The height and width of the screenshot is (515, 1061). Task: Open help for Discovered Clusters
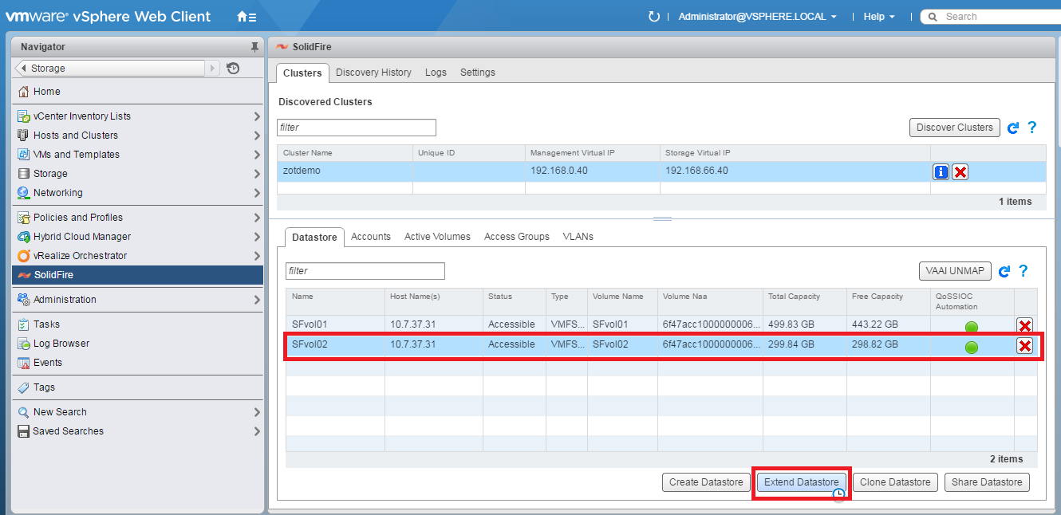[1032, 128]
